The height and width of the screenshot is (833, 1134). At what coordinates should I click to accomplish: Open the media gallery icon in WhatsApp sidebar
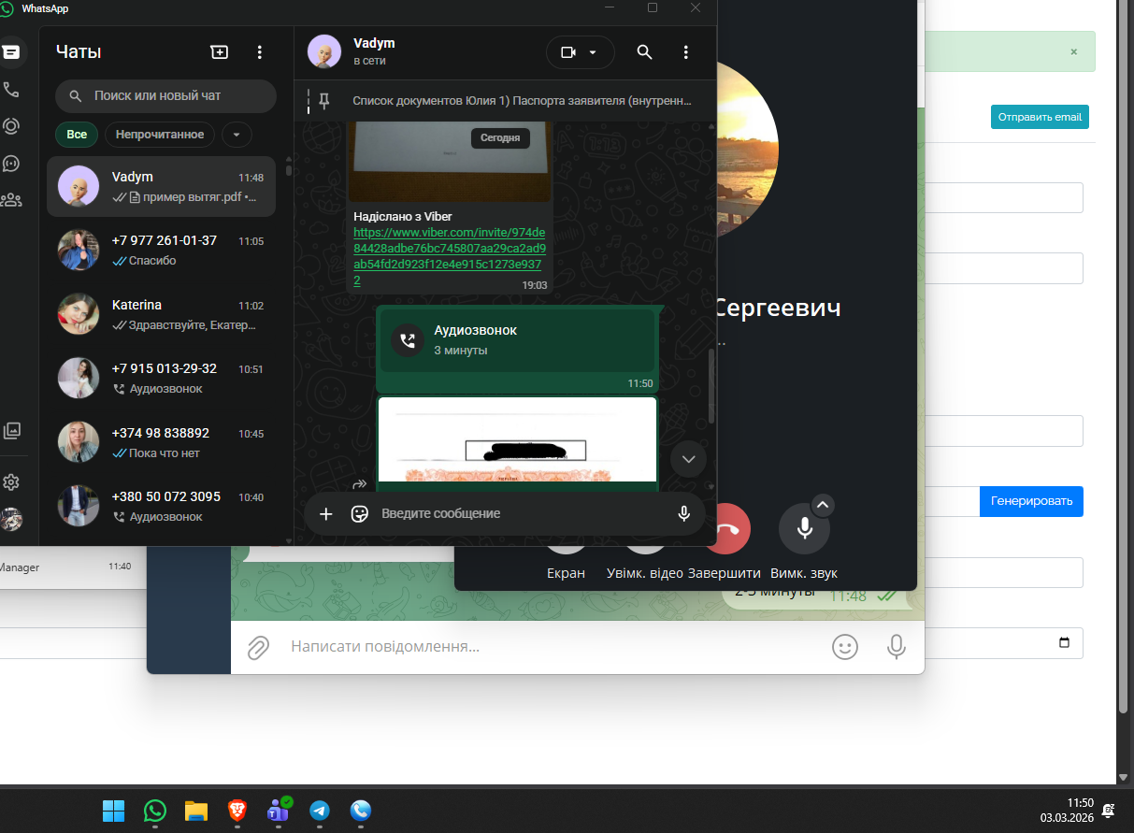[x=11, y=431]
